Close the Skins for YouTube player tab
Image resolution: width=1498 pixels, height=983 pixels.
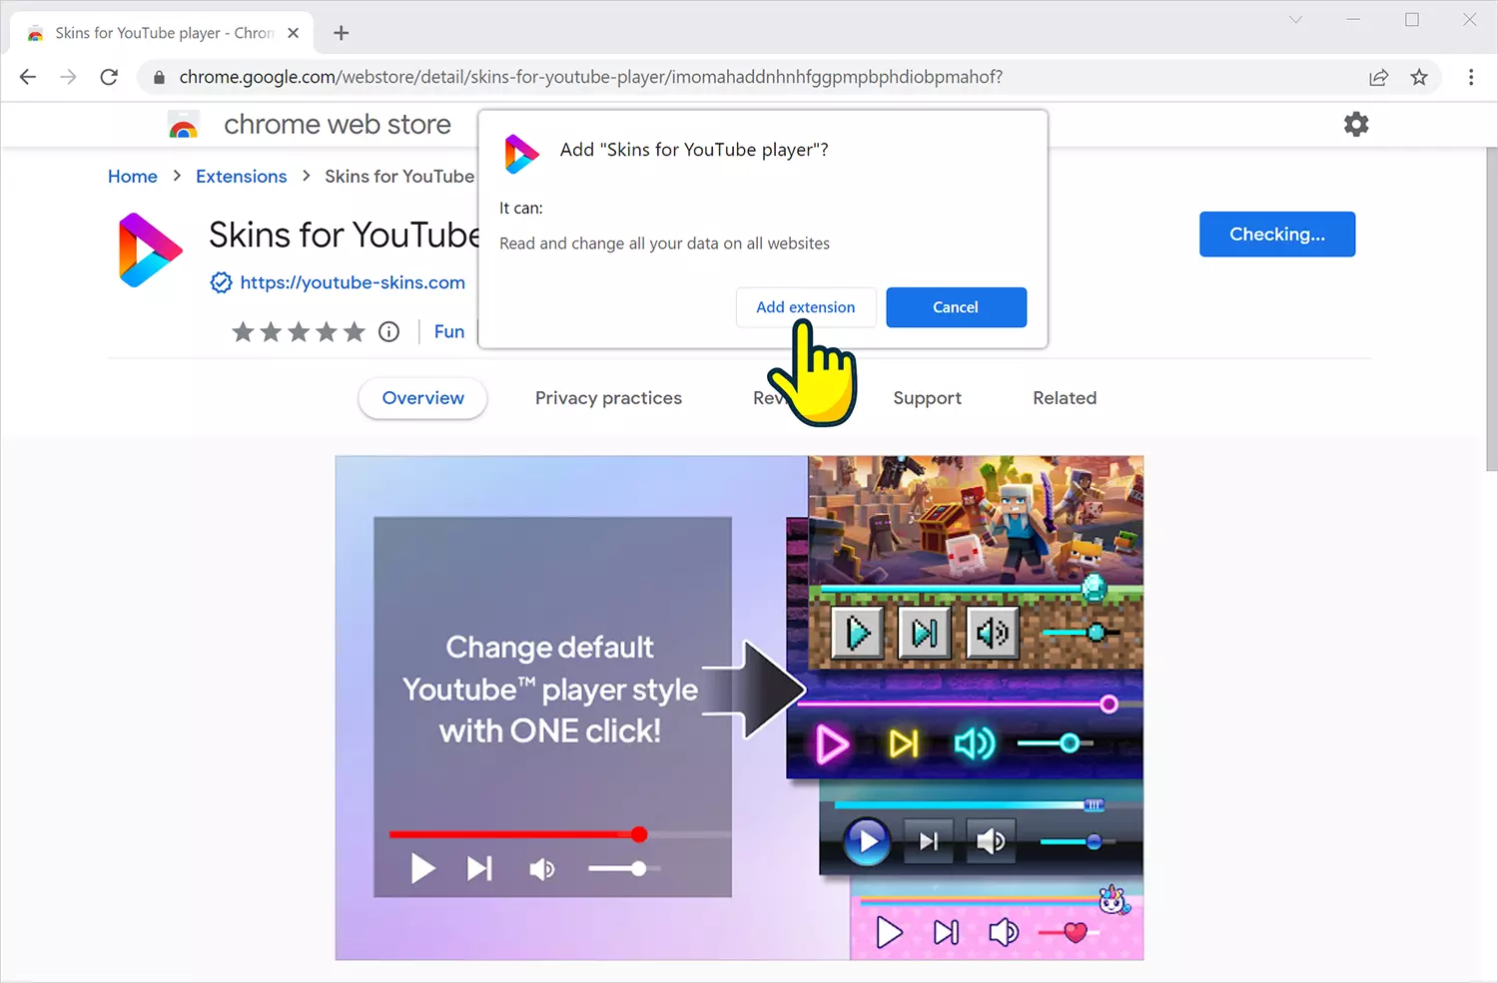(x=293, y=33)
